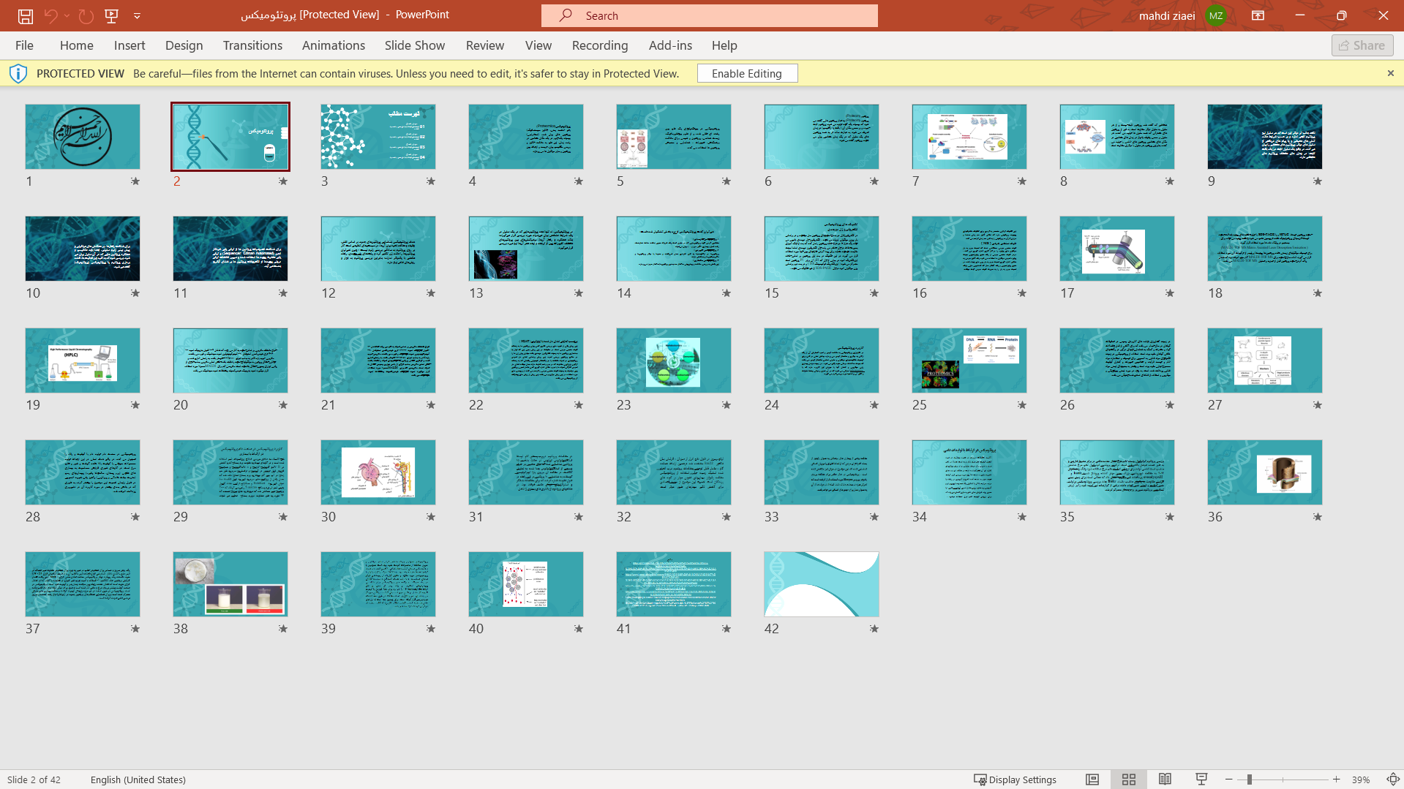Switch to Reading View icon

pyautogui.click(x=1165, y=779)
